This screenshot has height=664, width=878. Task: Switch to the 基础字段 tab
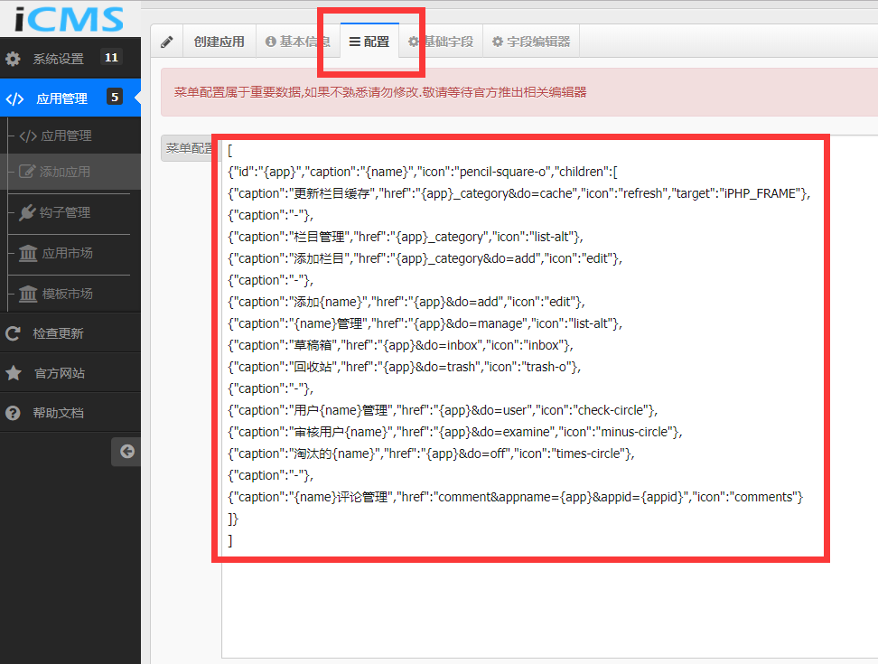[x=441, y=42]
